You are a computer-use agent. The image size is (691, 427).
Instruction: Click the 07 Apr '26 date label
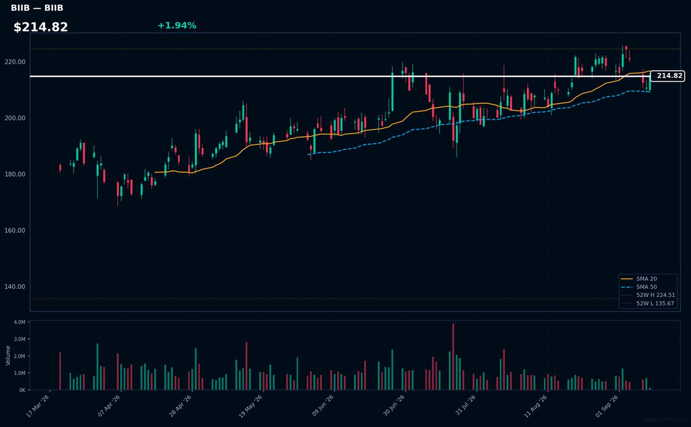109,406
